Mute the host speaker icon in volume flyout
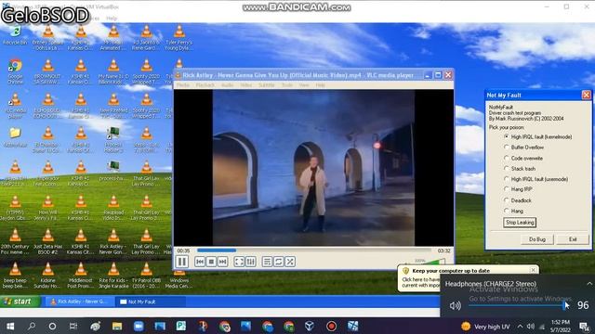595x334 pixels. pos(455,305)
